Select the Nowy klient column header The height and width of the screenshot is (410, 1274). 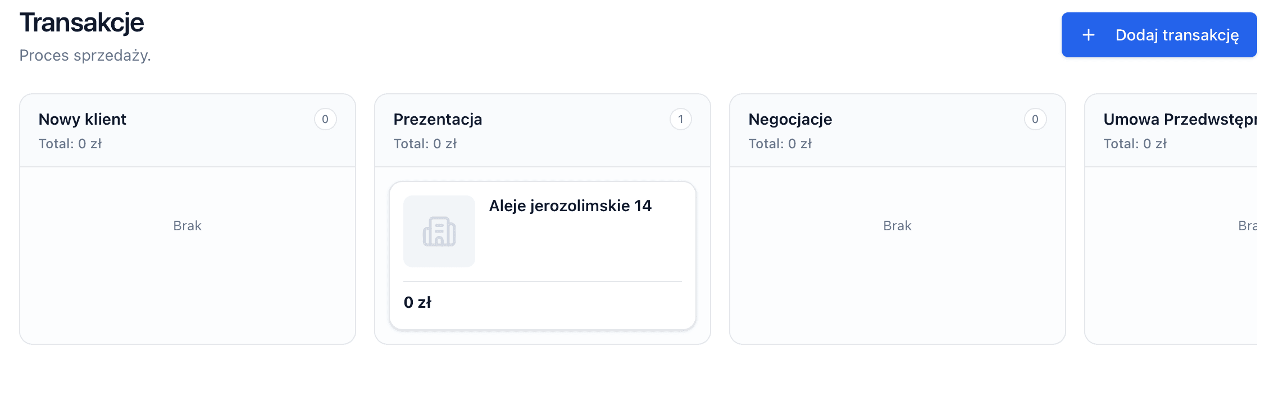coord(82,119)
